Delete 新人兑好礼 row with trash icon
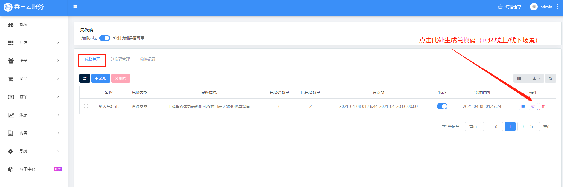 543,106
